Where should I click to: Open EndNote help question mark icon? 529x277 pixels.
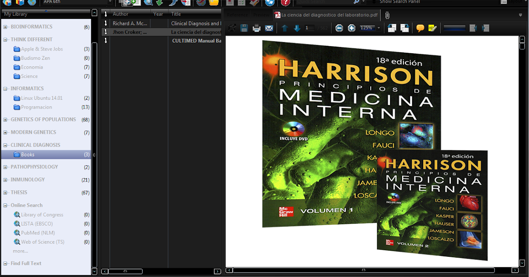(285, 2)
